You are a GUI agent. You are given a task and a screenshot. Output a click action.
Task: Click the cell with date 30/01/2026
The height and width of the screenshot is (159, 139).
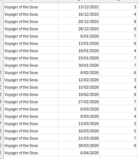pos(79,65)
